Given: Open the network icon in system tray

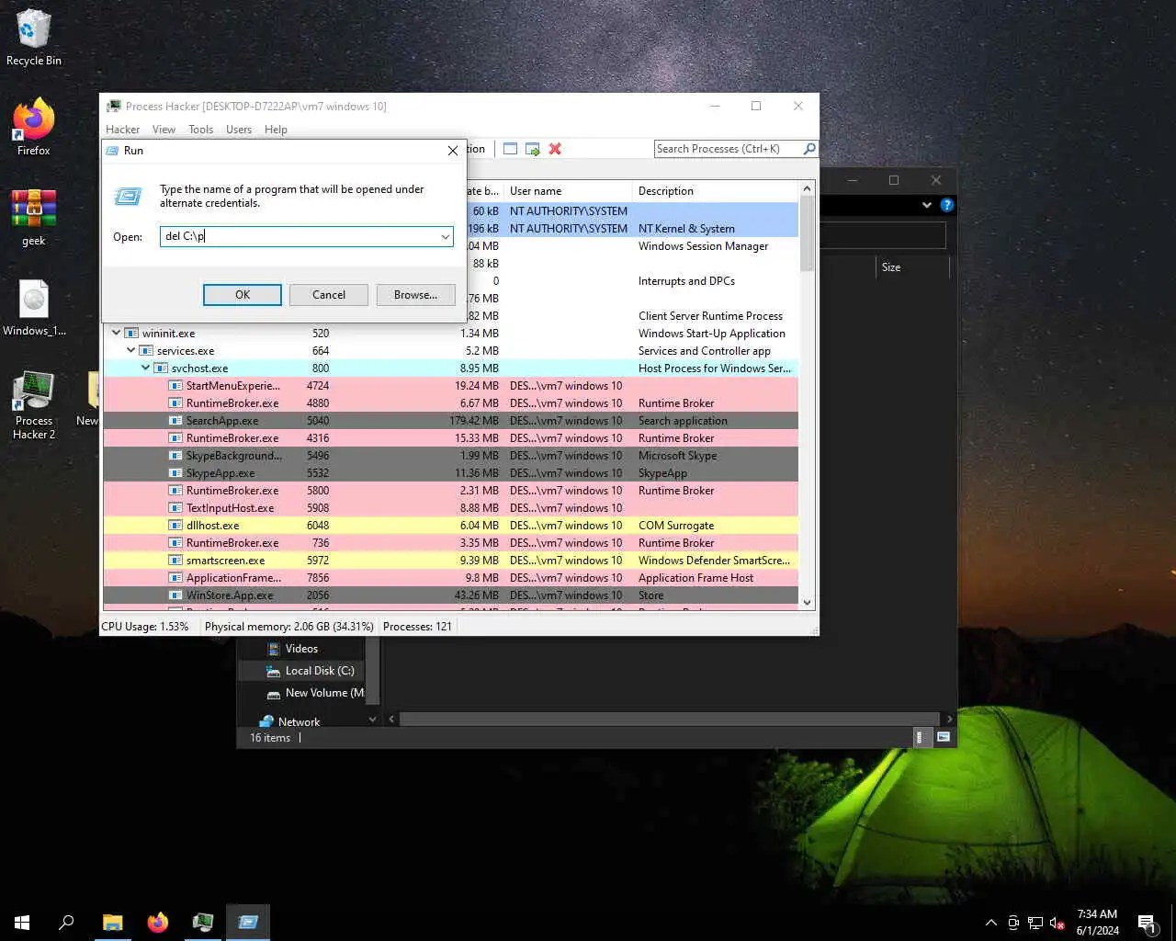Looking at the screenshot, I should 1035,923.
